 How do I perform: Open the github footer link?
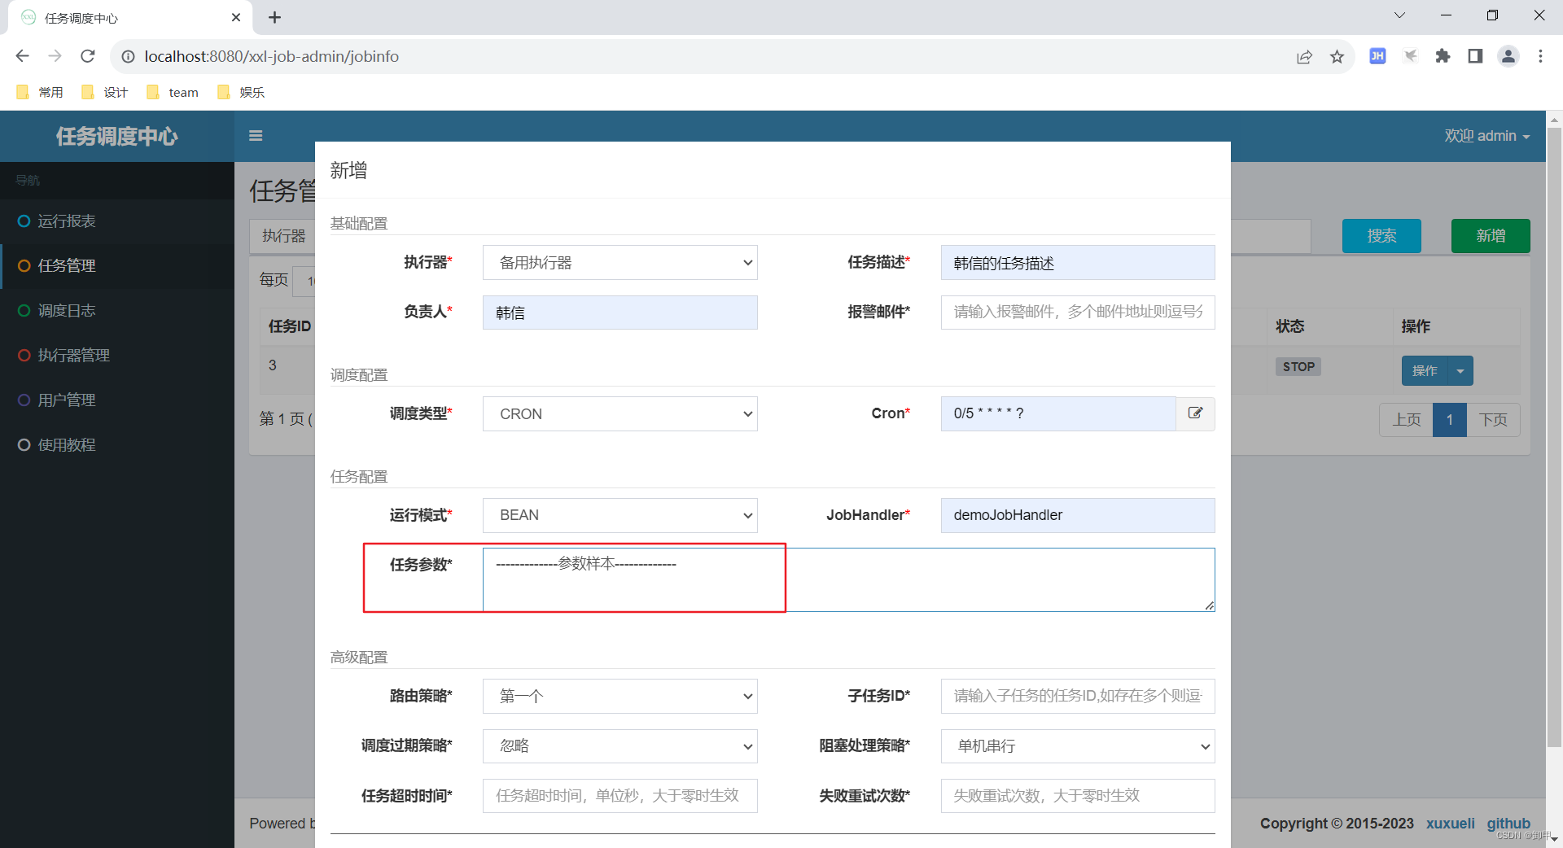(1508, 824)
